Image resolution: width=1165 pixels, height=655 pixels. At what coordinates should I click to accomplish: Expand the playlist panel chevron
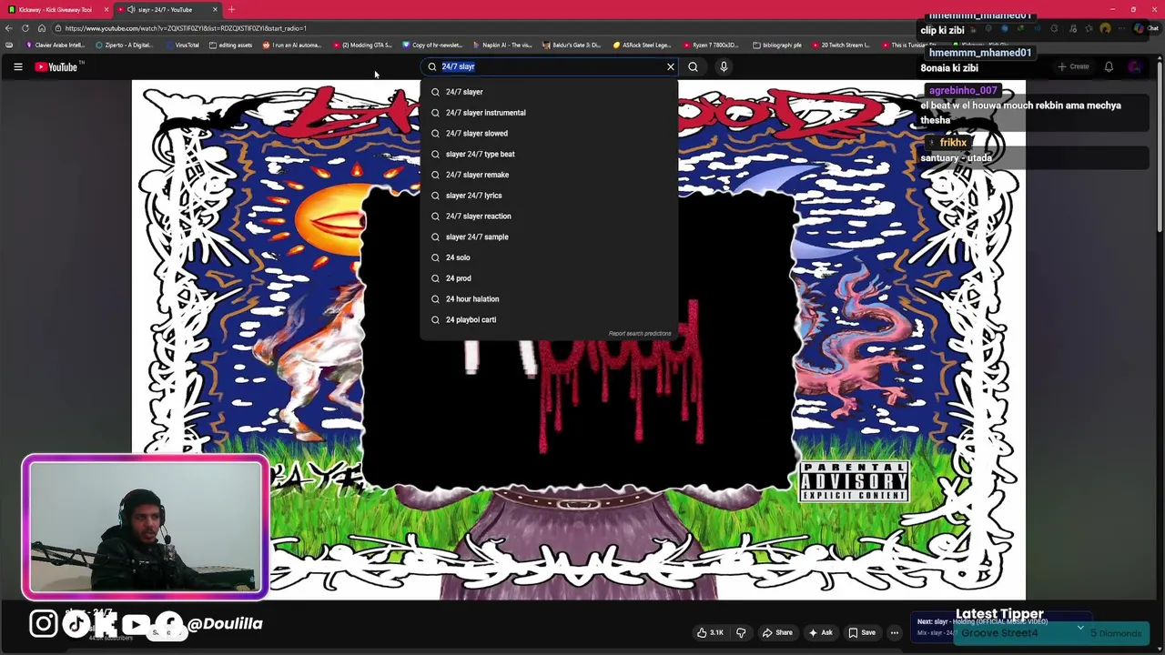click(1080, 627)
